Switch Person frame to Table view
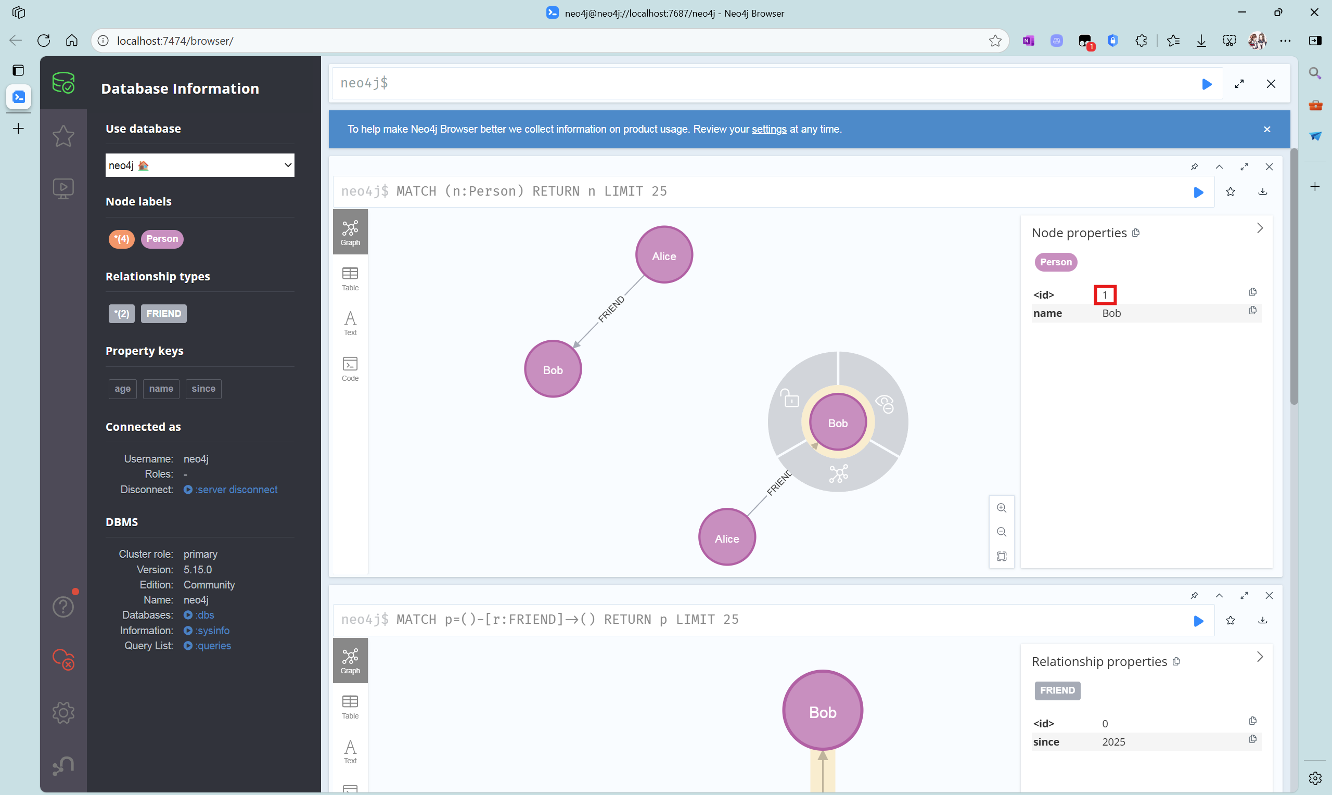Image resolution: width=1332 pixels, height=795 pixels. click(350, 278)
